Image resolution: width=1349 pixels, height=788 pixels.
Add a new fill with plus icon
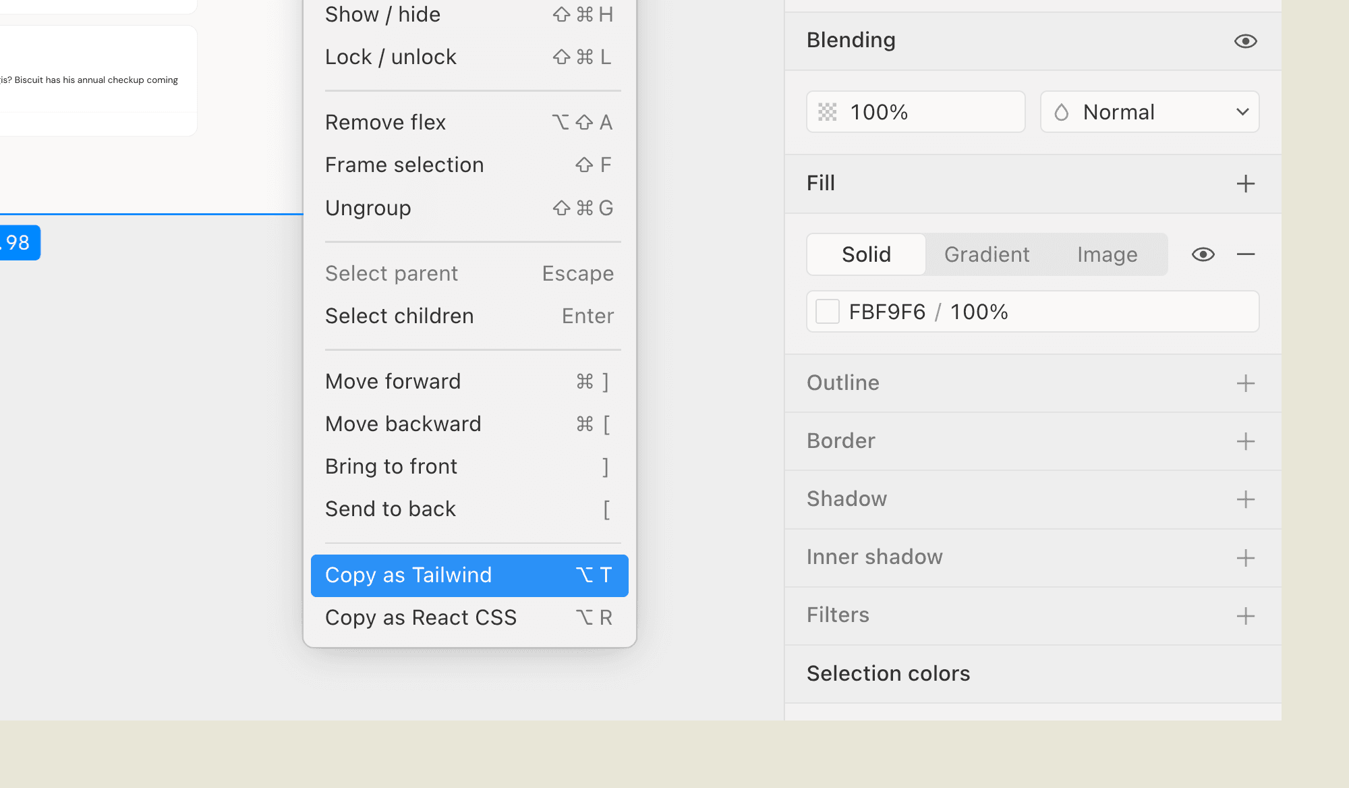pos(1245,184)
